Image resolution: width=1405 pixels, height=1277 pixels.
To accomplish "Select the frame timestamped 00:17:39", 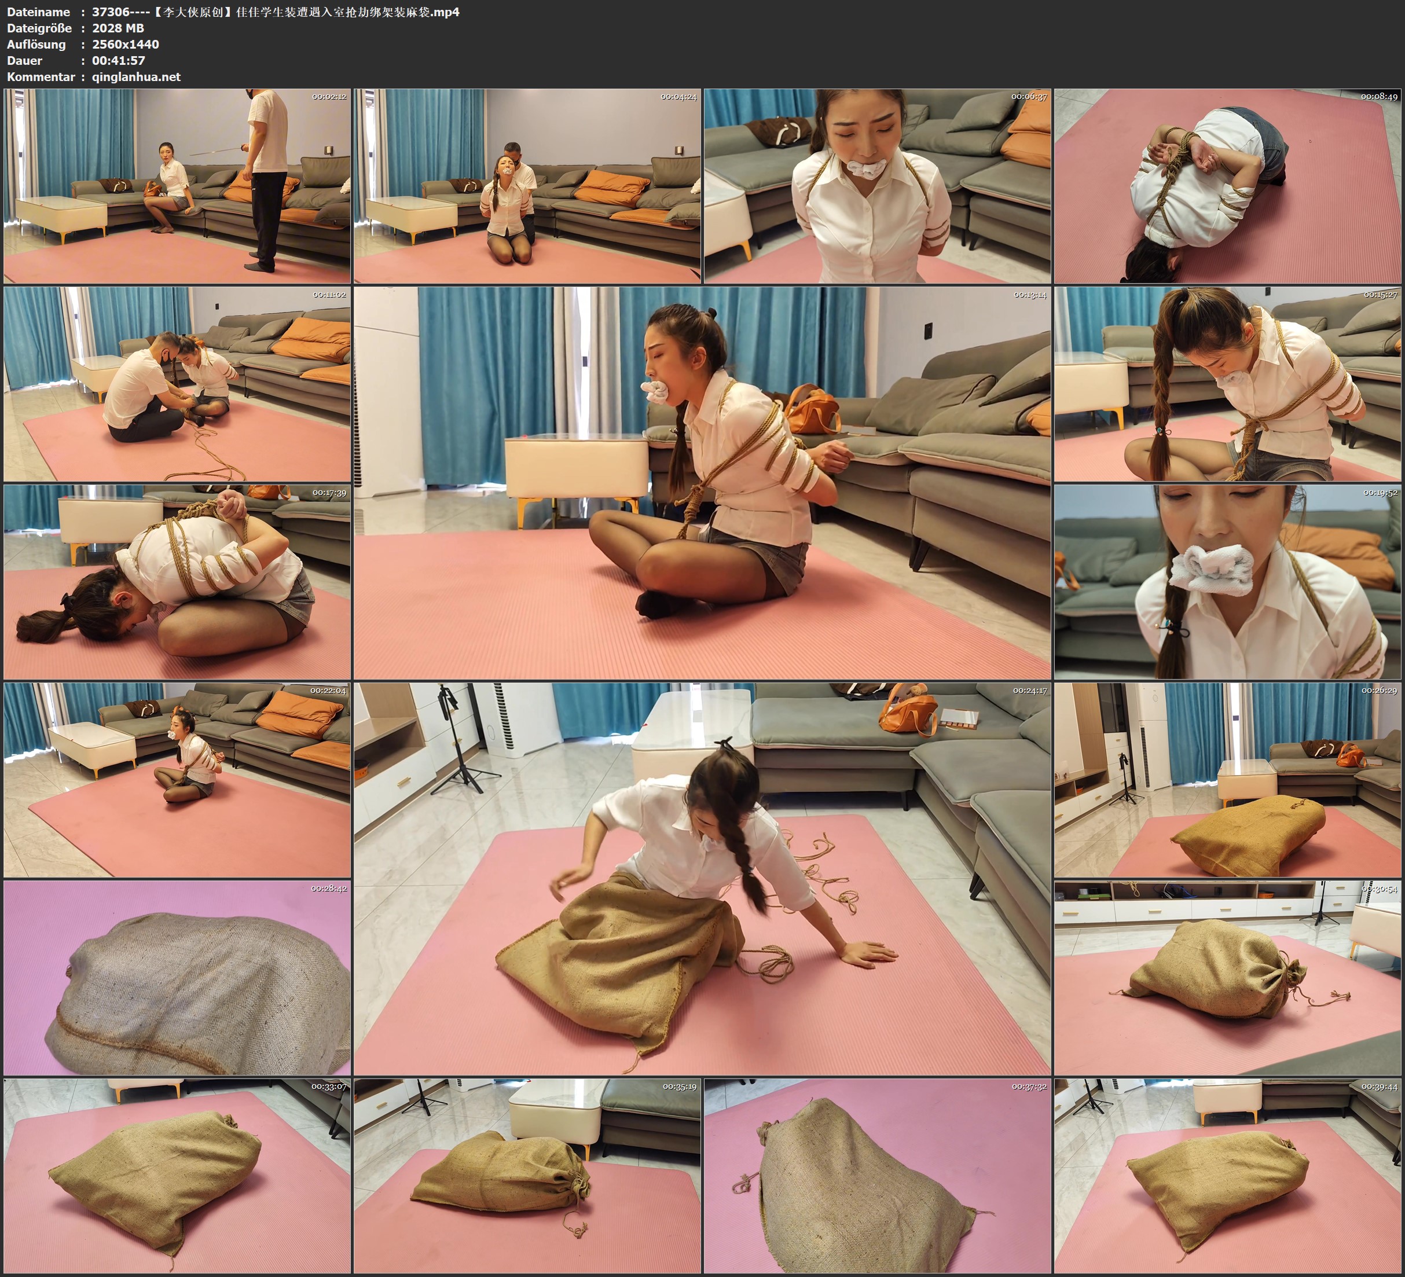I will click(177, 581).
